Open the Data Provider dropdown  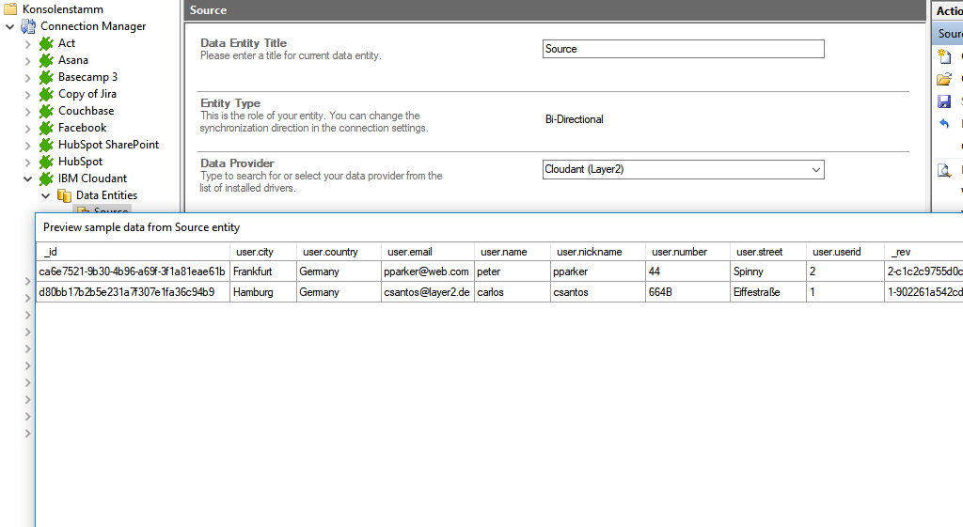(x=814, y=170)
